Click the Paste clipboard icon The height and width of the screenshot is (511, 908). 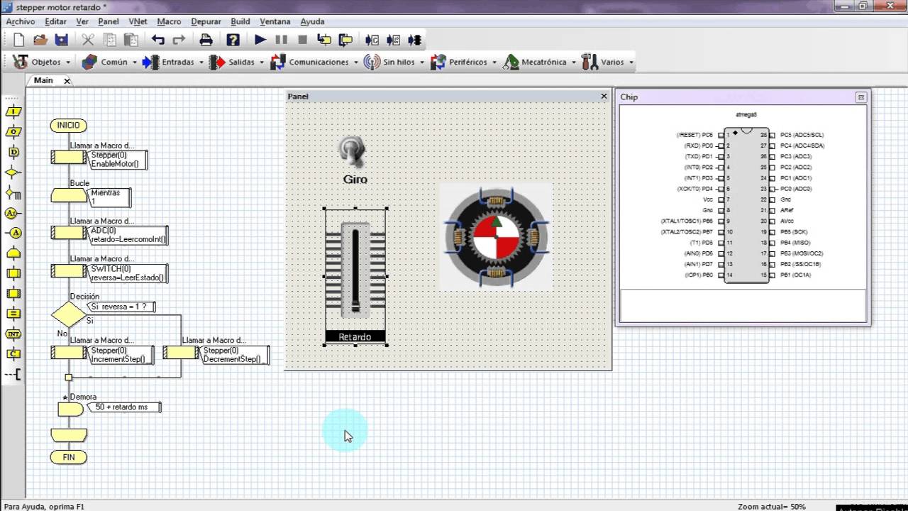click(x=131, y=40)
